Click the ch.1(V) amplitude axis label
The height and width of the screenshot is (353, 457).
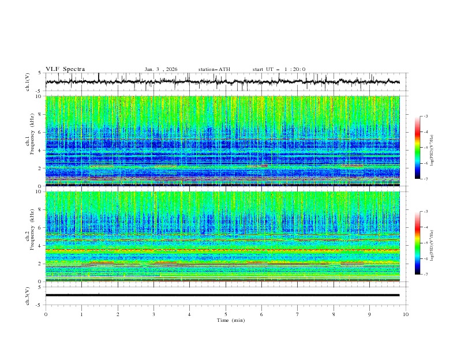[28, 82]
